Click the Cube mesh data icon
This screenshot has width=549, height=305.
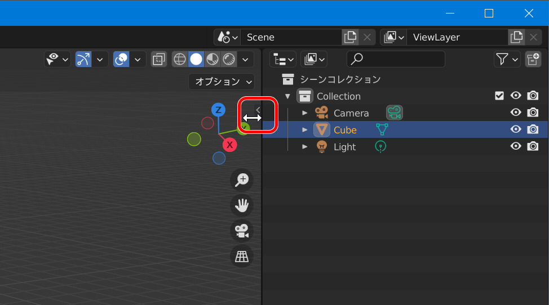(382, 129)
